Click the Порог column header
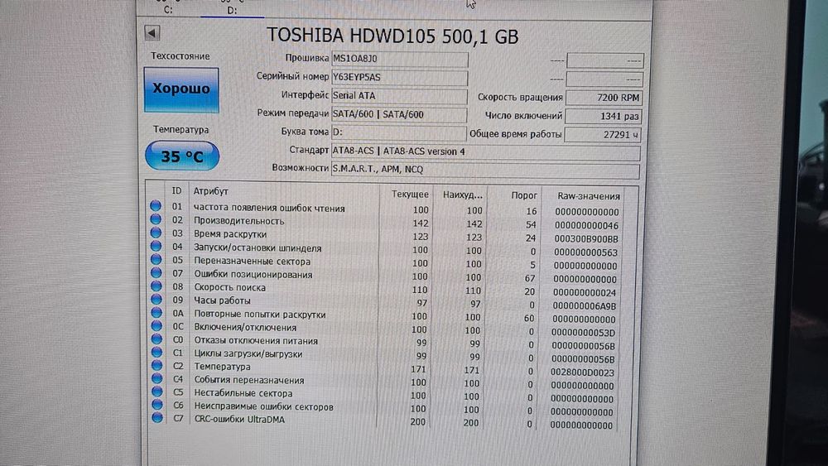The width and height of the screenshot is (828, 466). point(524,195)
